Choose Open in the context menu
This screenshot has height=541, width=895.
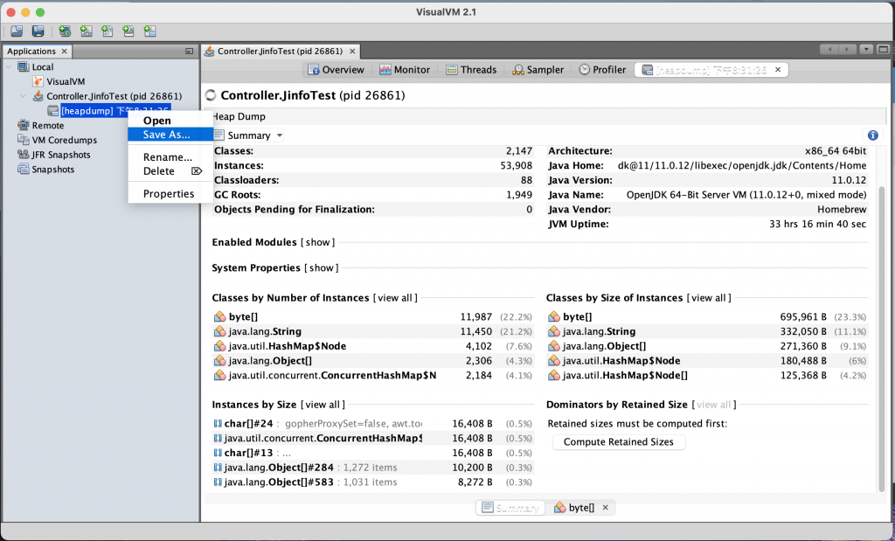click(x=157, y=121)
